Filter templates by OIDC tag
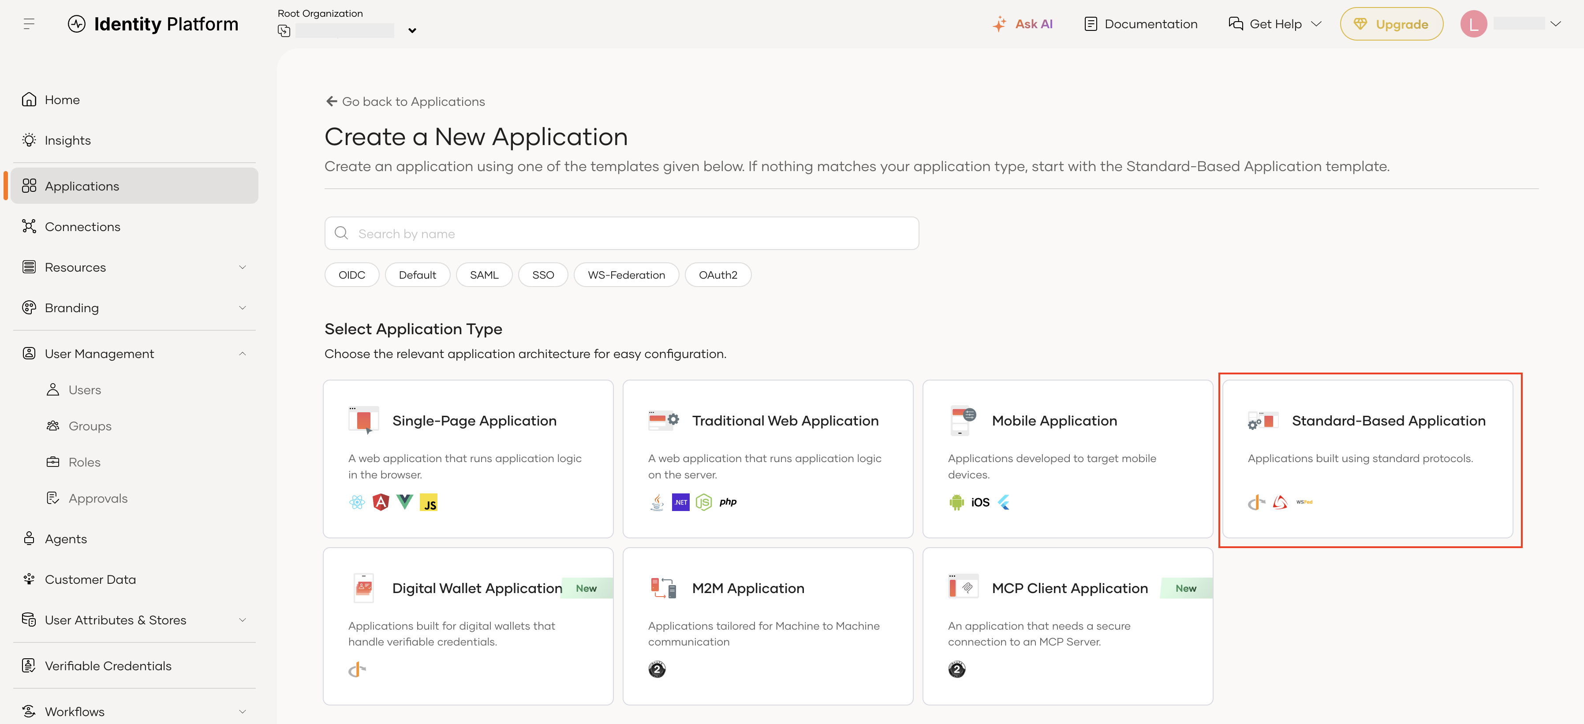 [352, 275]
